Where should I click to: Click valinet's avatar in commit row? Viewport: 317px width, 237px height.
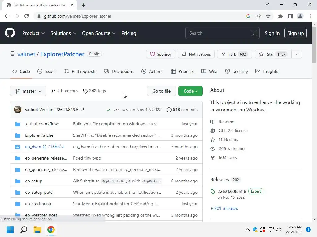click(18, 110)
